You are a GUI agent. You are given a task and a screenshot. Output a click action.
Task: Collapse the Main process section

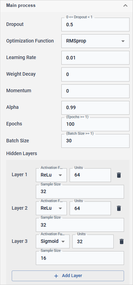coord(125,6)
